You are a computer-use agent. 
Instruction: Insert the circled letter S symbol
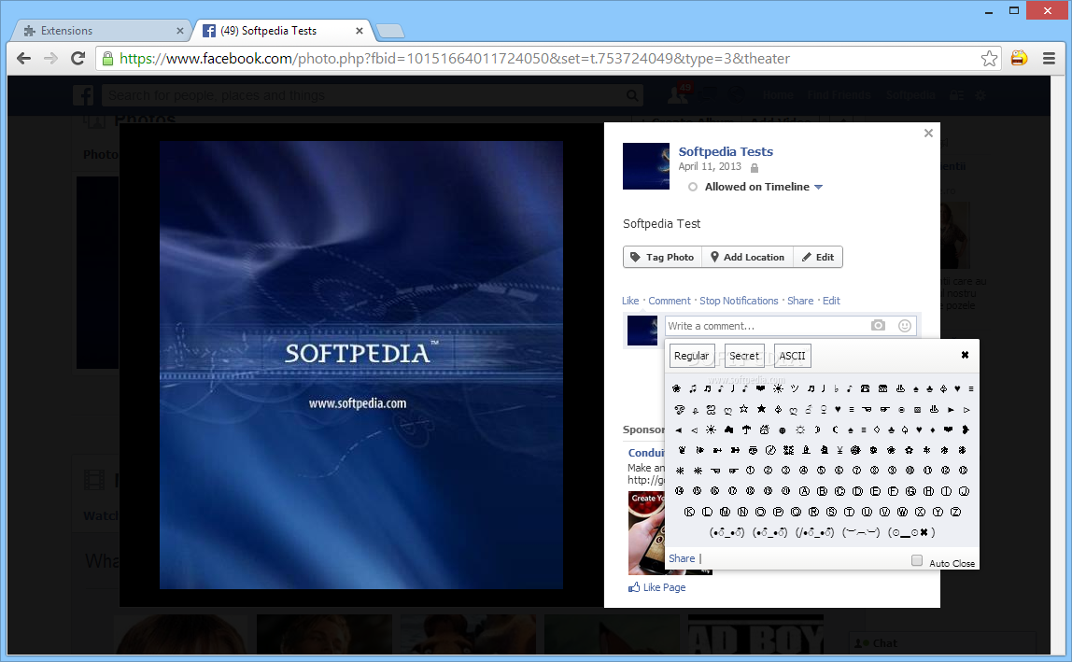(x=831, y=512)
